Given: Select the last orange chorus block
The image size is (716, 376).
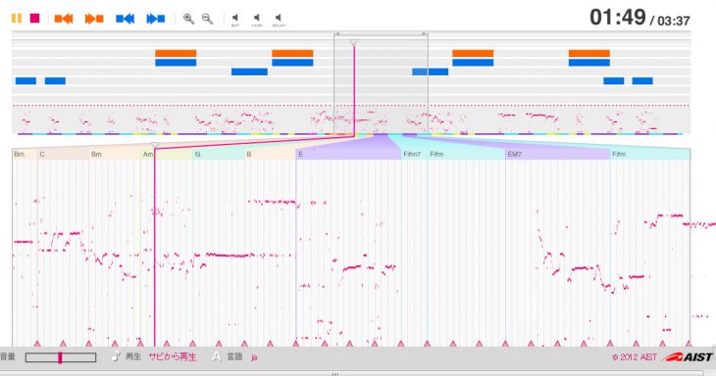Looking at the screenshot, I should click(589, 53).
